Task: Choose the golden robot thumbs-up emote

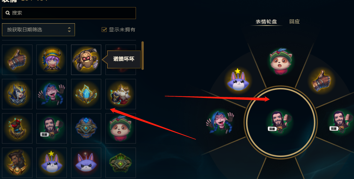Action: [86, 59]
